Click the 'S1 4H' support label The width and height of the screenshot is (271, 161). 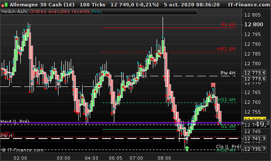click(x=228, y=126)
